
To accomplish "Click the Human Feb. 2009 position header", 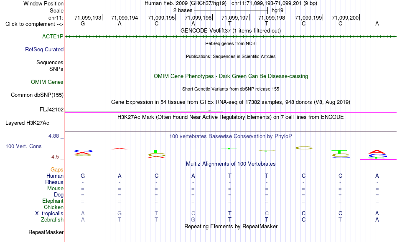I will (x=231, y=3).
